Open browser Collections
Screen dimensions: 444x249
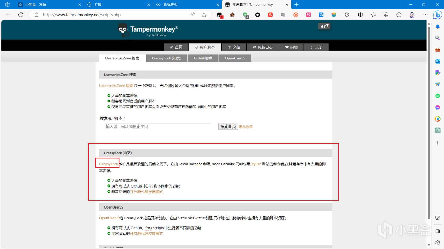386,15
